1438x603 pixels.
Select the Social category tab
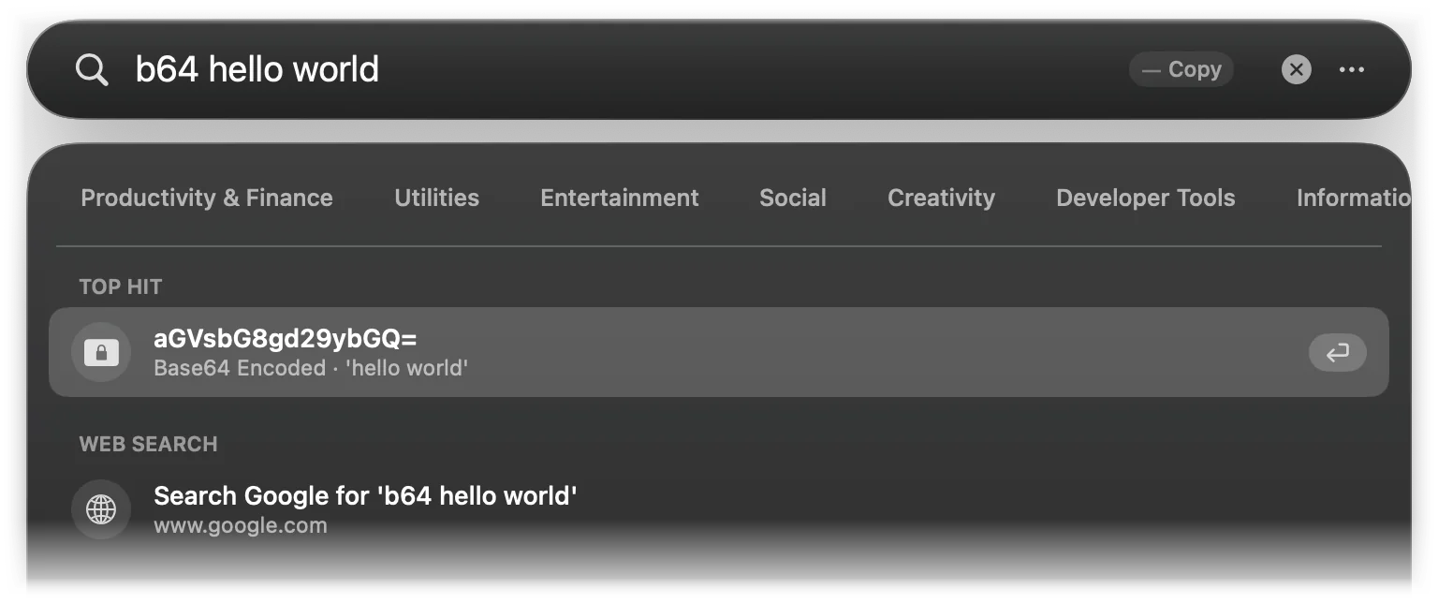(793, 198)
